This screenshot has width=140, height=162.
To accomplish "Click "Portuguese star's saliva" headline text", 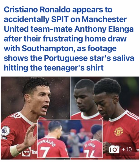I will click(x=89, y=58).
